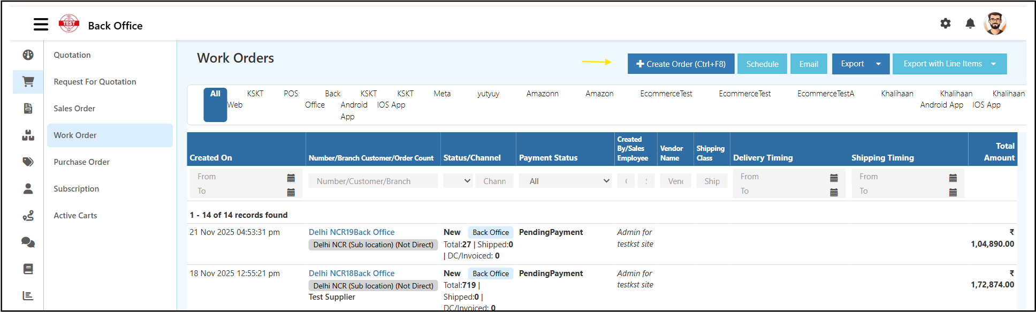Open the chat bubbles sidebar icon
Viewport: 1036px width, 312px height.
coord(28,242)
